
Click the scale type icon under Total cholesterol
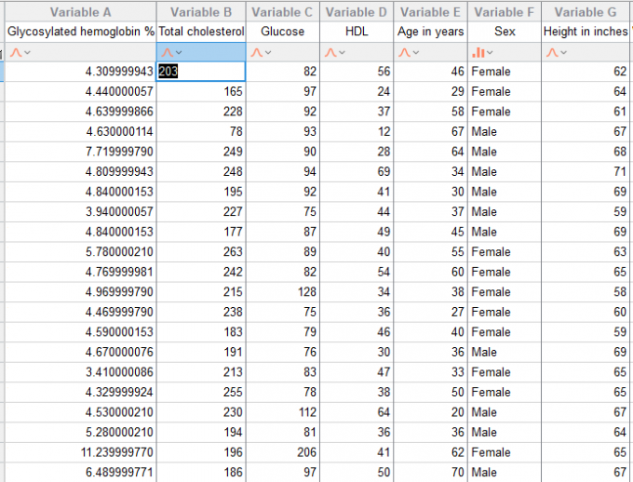pos(167,52)
